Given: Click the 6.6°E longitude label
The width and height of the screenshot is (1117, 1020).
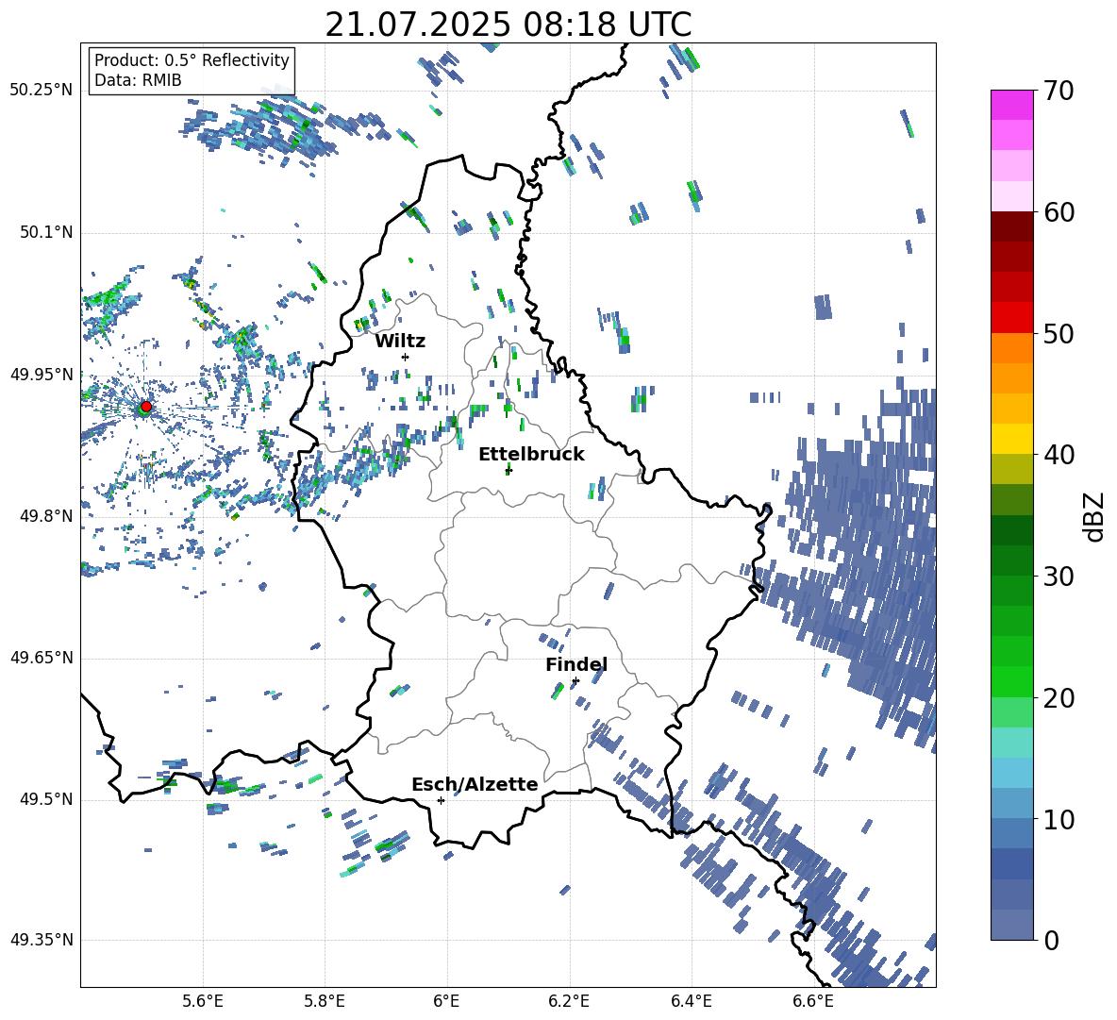Looking at the screenshot, I should (x=813, y=1001).
